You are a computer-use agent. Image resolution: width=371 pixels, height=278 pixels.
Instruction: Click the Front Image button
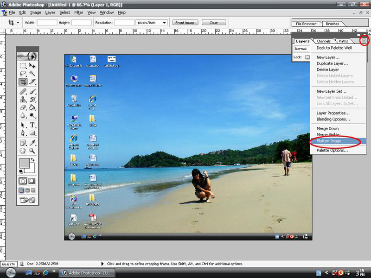(185, 22)
